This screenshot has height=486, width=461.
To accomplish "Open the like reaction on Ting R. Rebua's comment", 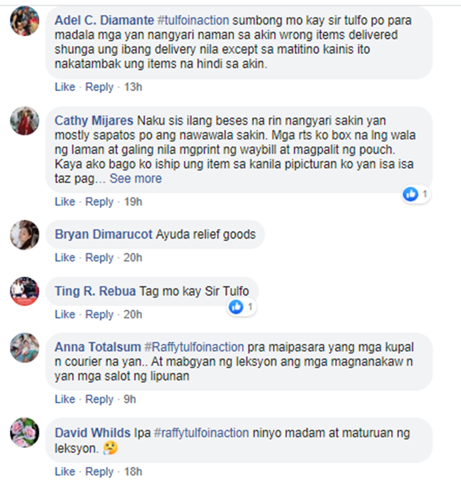I will (x=242, y=307).
